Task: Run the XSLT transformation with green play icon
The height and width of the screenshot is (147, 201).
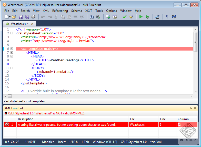Action: pos(141,17)
